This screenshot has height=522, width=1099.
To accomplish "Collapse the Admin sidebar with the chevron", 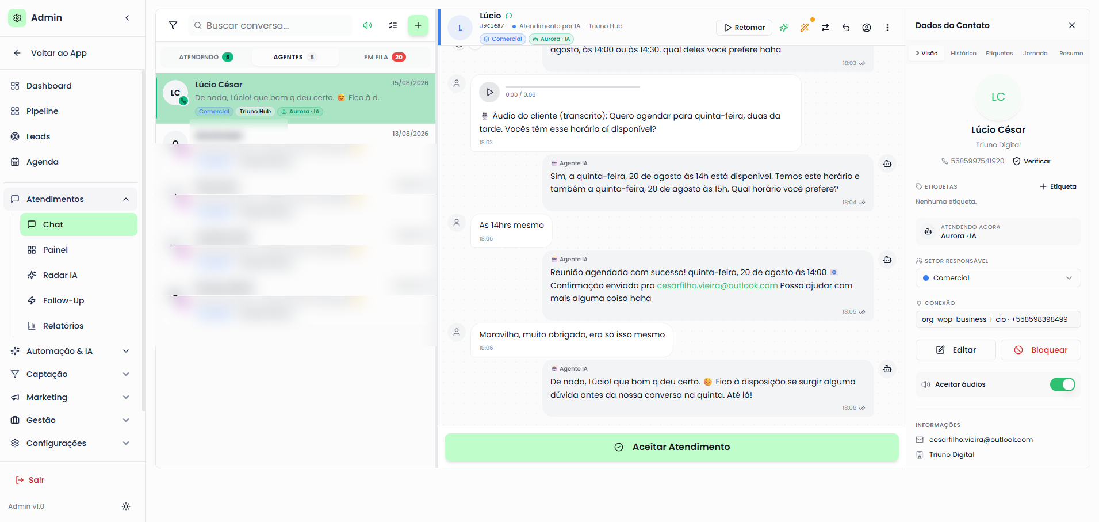I will pos(127,18).
